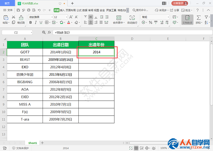Click the 查找命令 search box

tap(140, 10)
